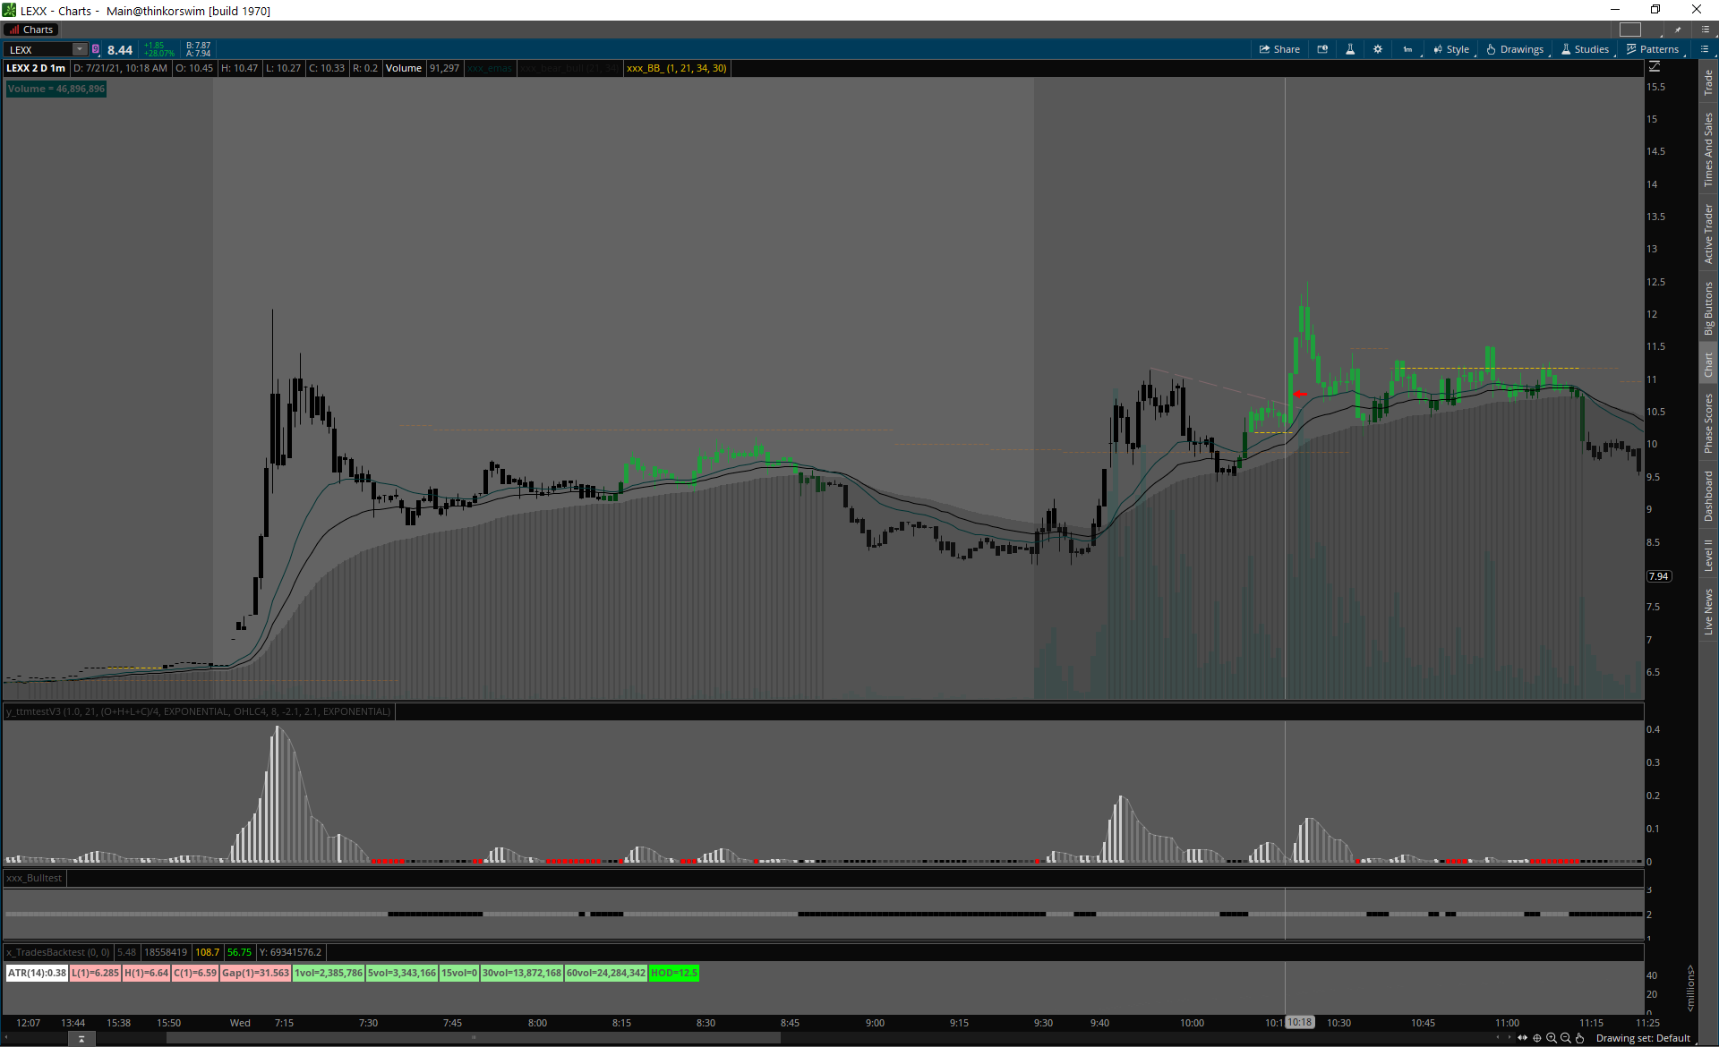Open the 1m timeframe dropdown
This screenshot has width=1719, height=1047.
[x=1408, y=49]
